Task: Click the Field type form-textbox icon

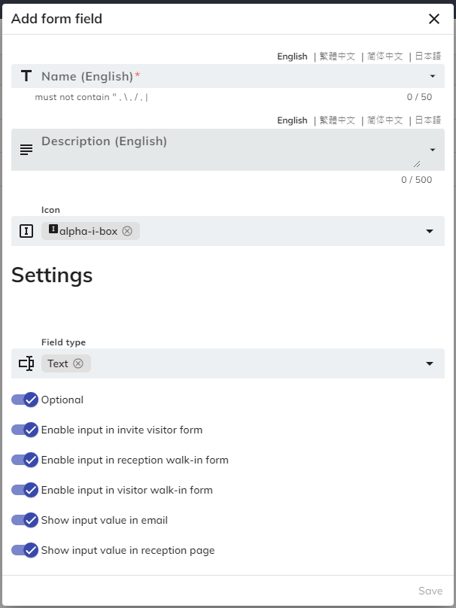Action: (x=26, y=363)
